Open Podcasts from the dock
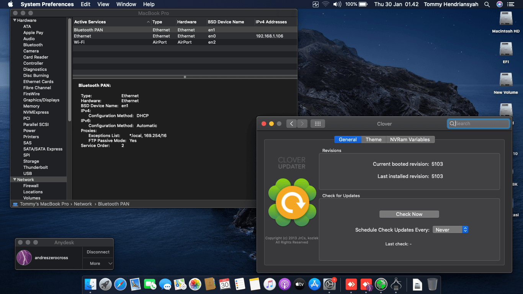Screen dimensions: 523x294 point(284,284)
